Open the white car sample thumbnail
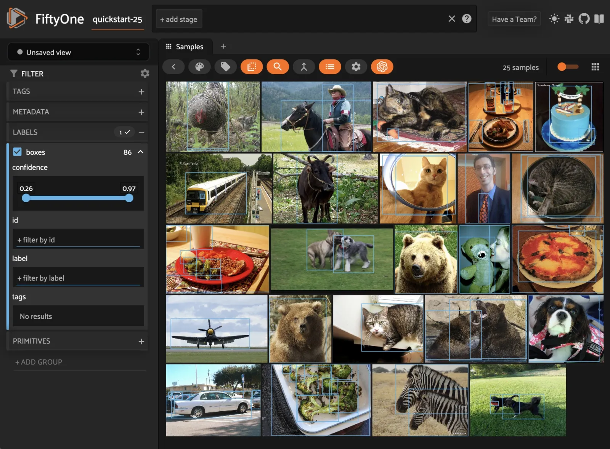Screen dimensions: 610x449 [x=213, y=400]
